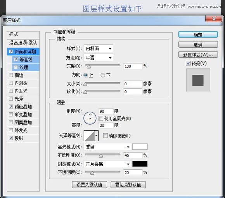Open the white highlight color swatch

(140, 147)
